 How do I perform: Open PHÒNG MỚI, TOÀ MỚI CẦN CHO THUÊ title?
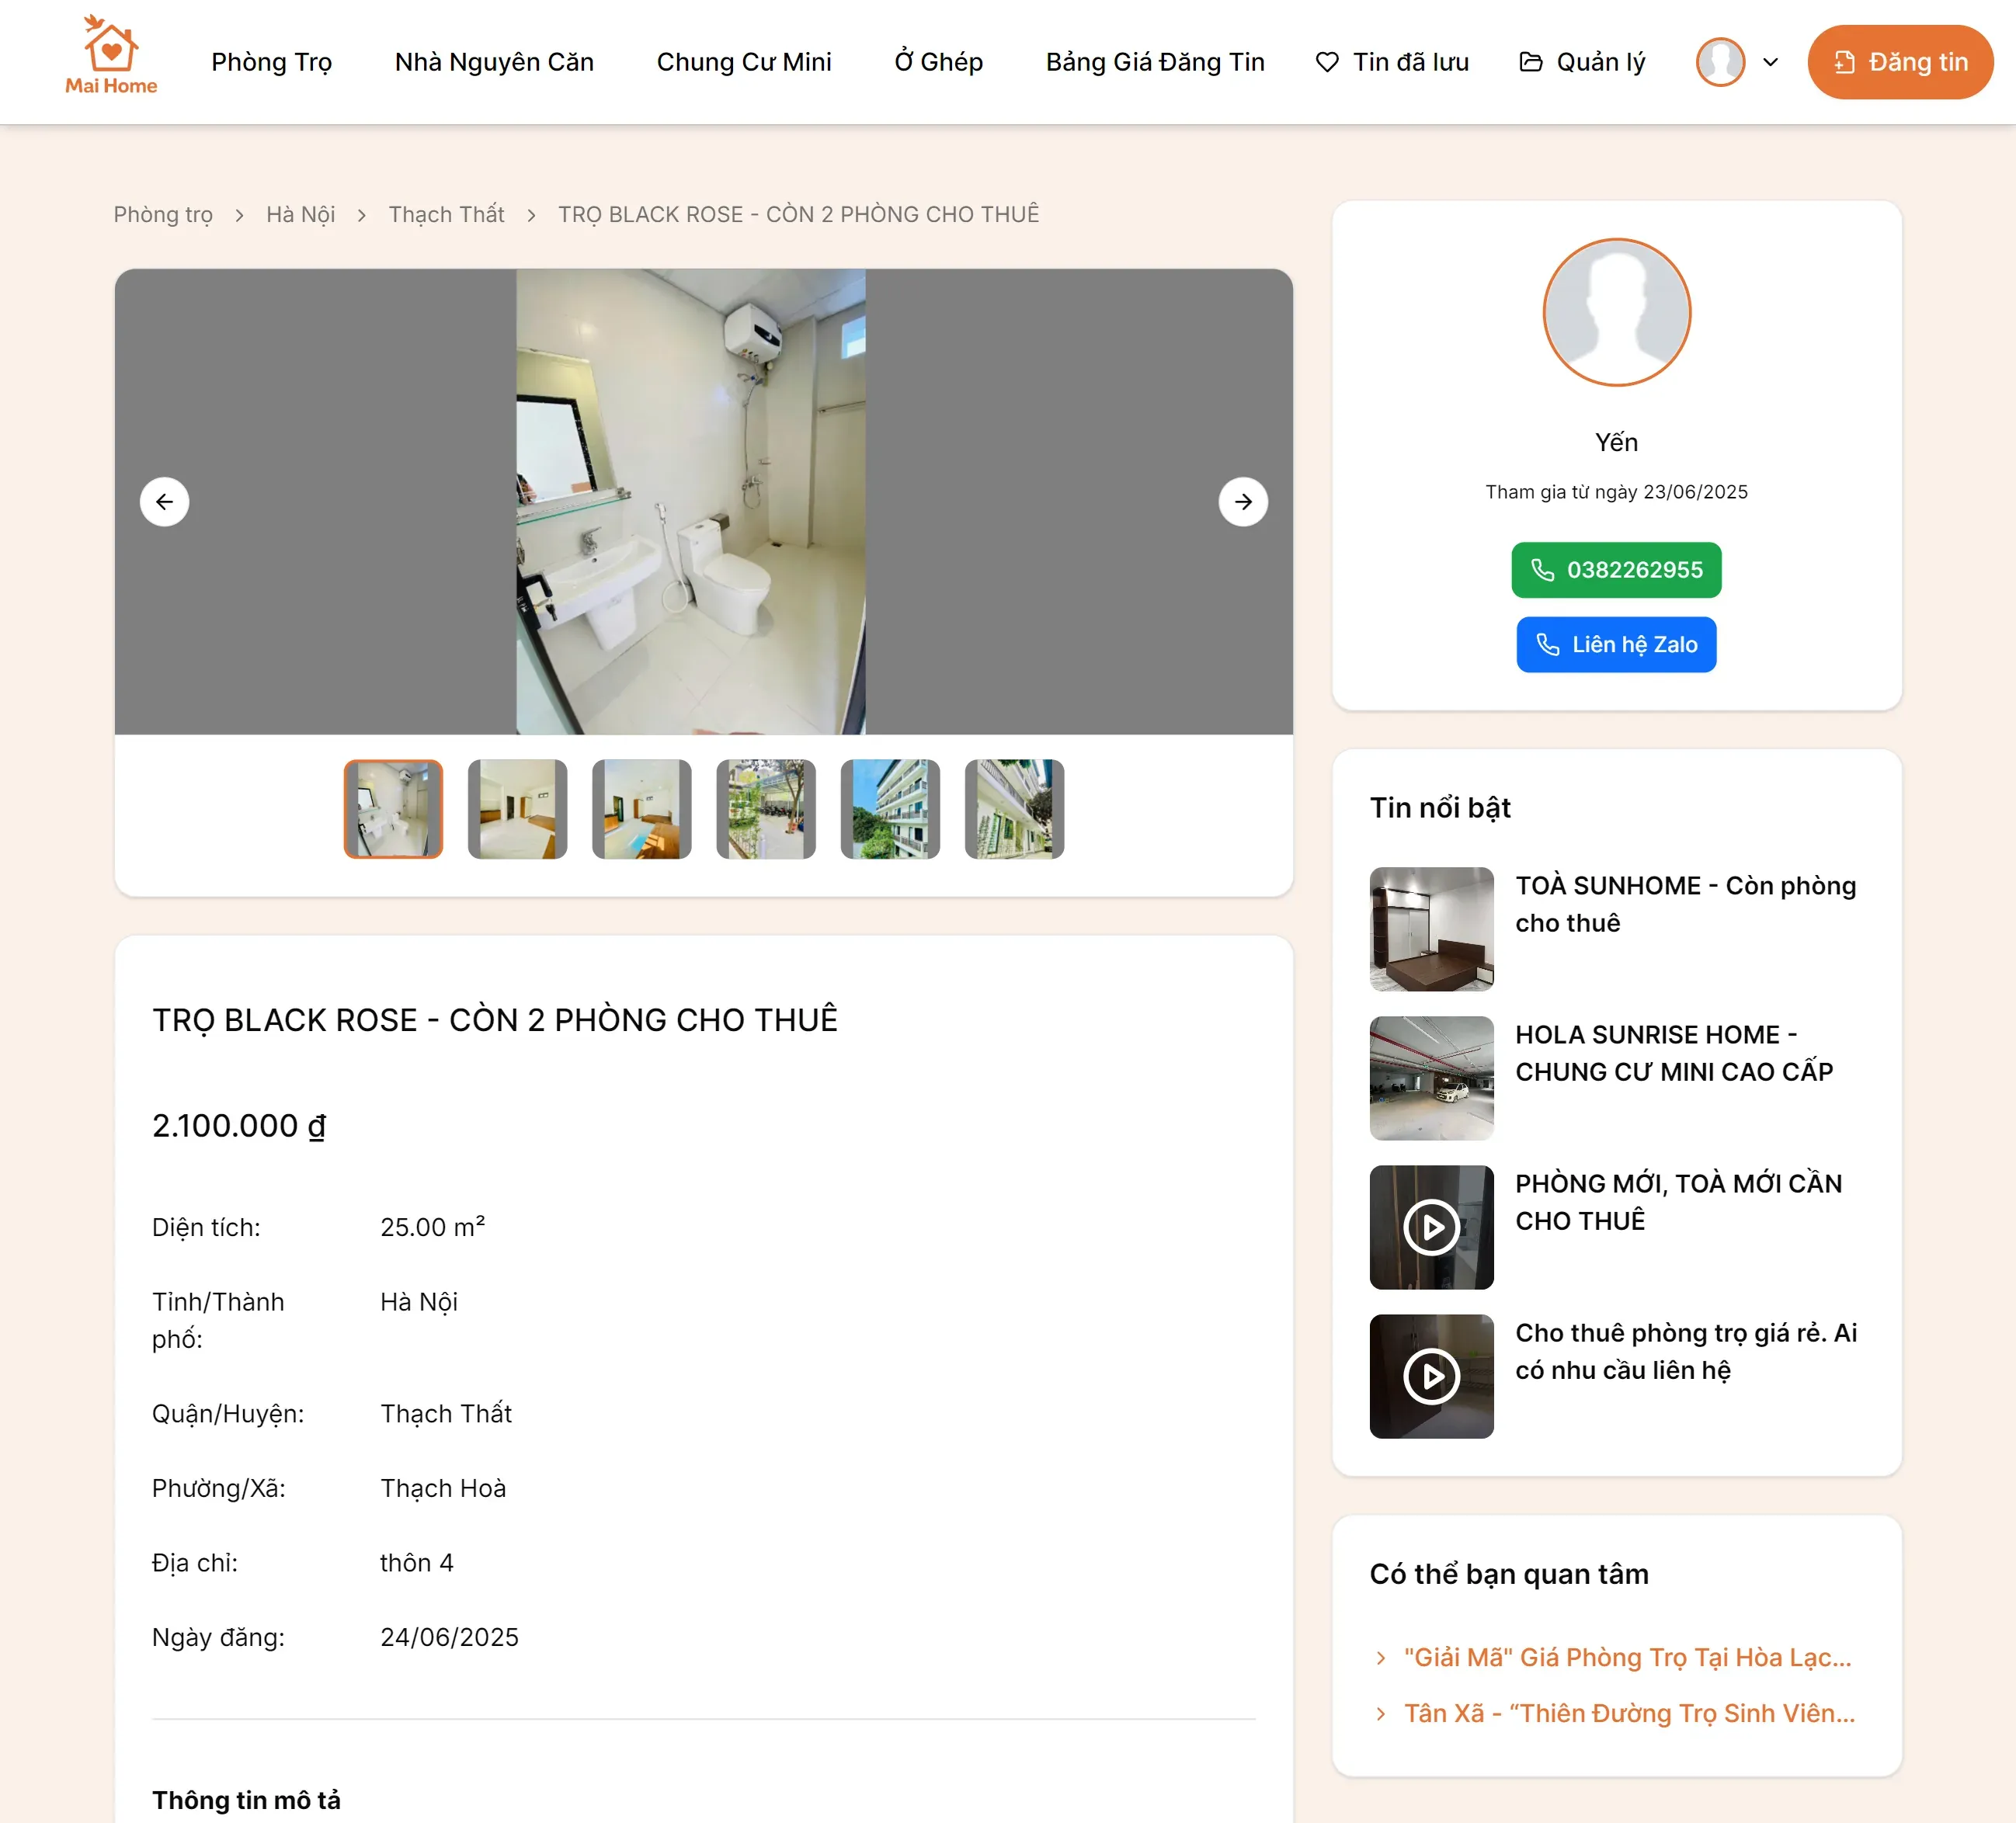[1678, 1202]
